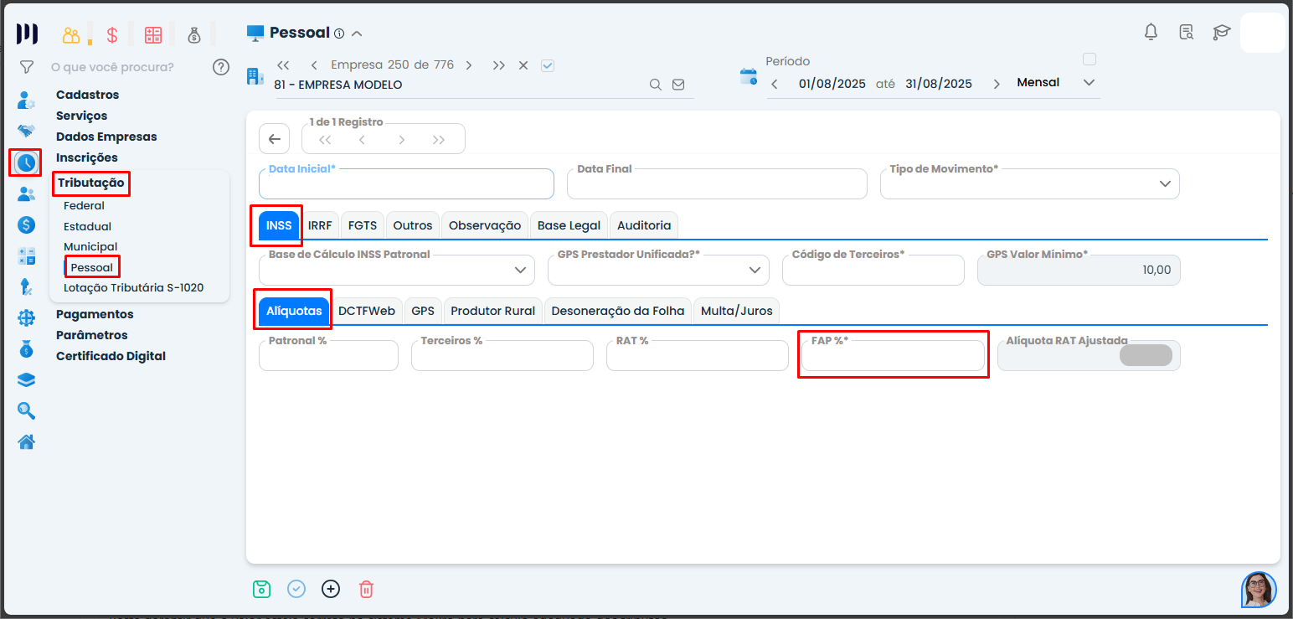
Task: Toggle the Alíquota RAT Ajustada switch
Action: (x=1146, y=355)
